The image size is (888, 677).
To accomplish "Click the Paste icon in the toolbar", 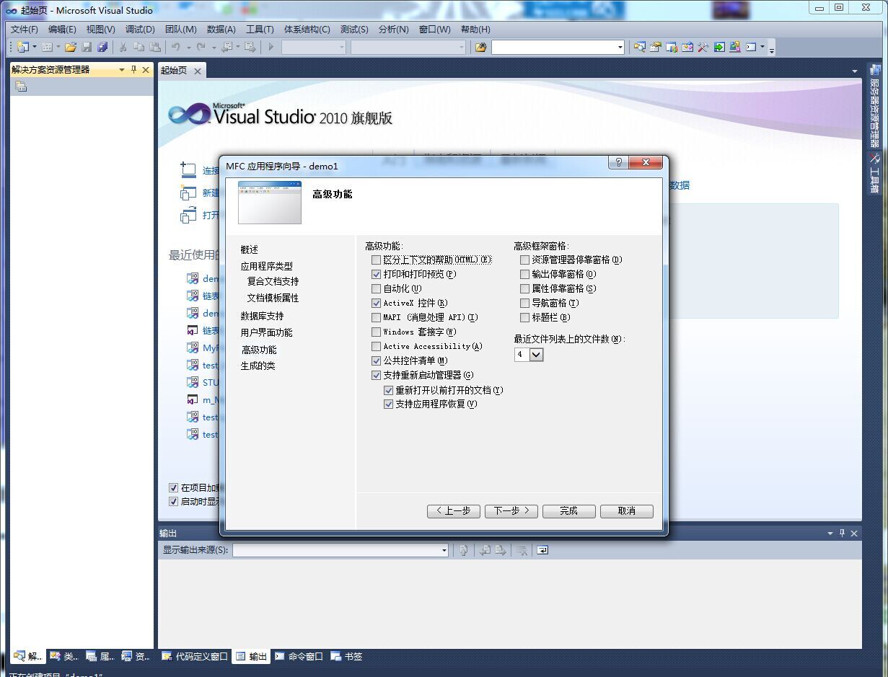I will coord(155,47).
